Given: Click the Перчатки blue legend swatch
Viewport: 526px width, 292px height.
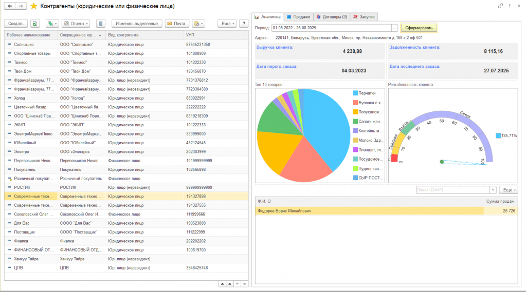Looking at the screenshot, I should 355,93.
